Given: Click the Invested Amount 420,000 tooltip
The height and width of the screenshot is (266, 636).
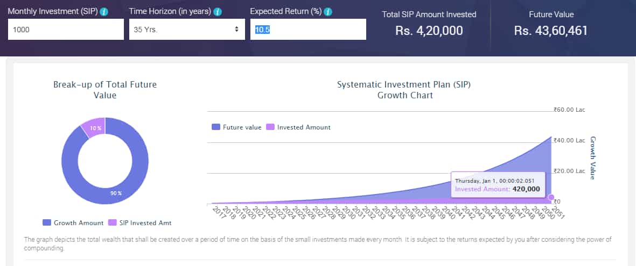Looking at the screenshot, I should pos(498,185).
